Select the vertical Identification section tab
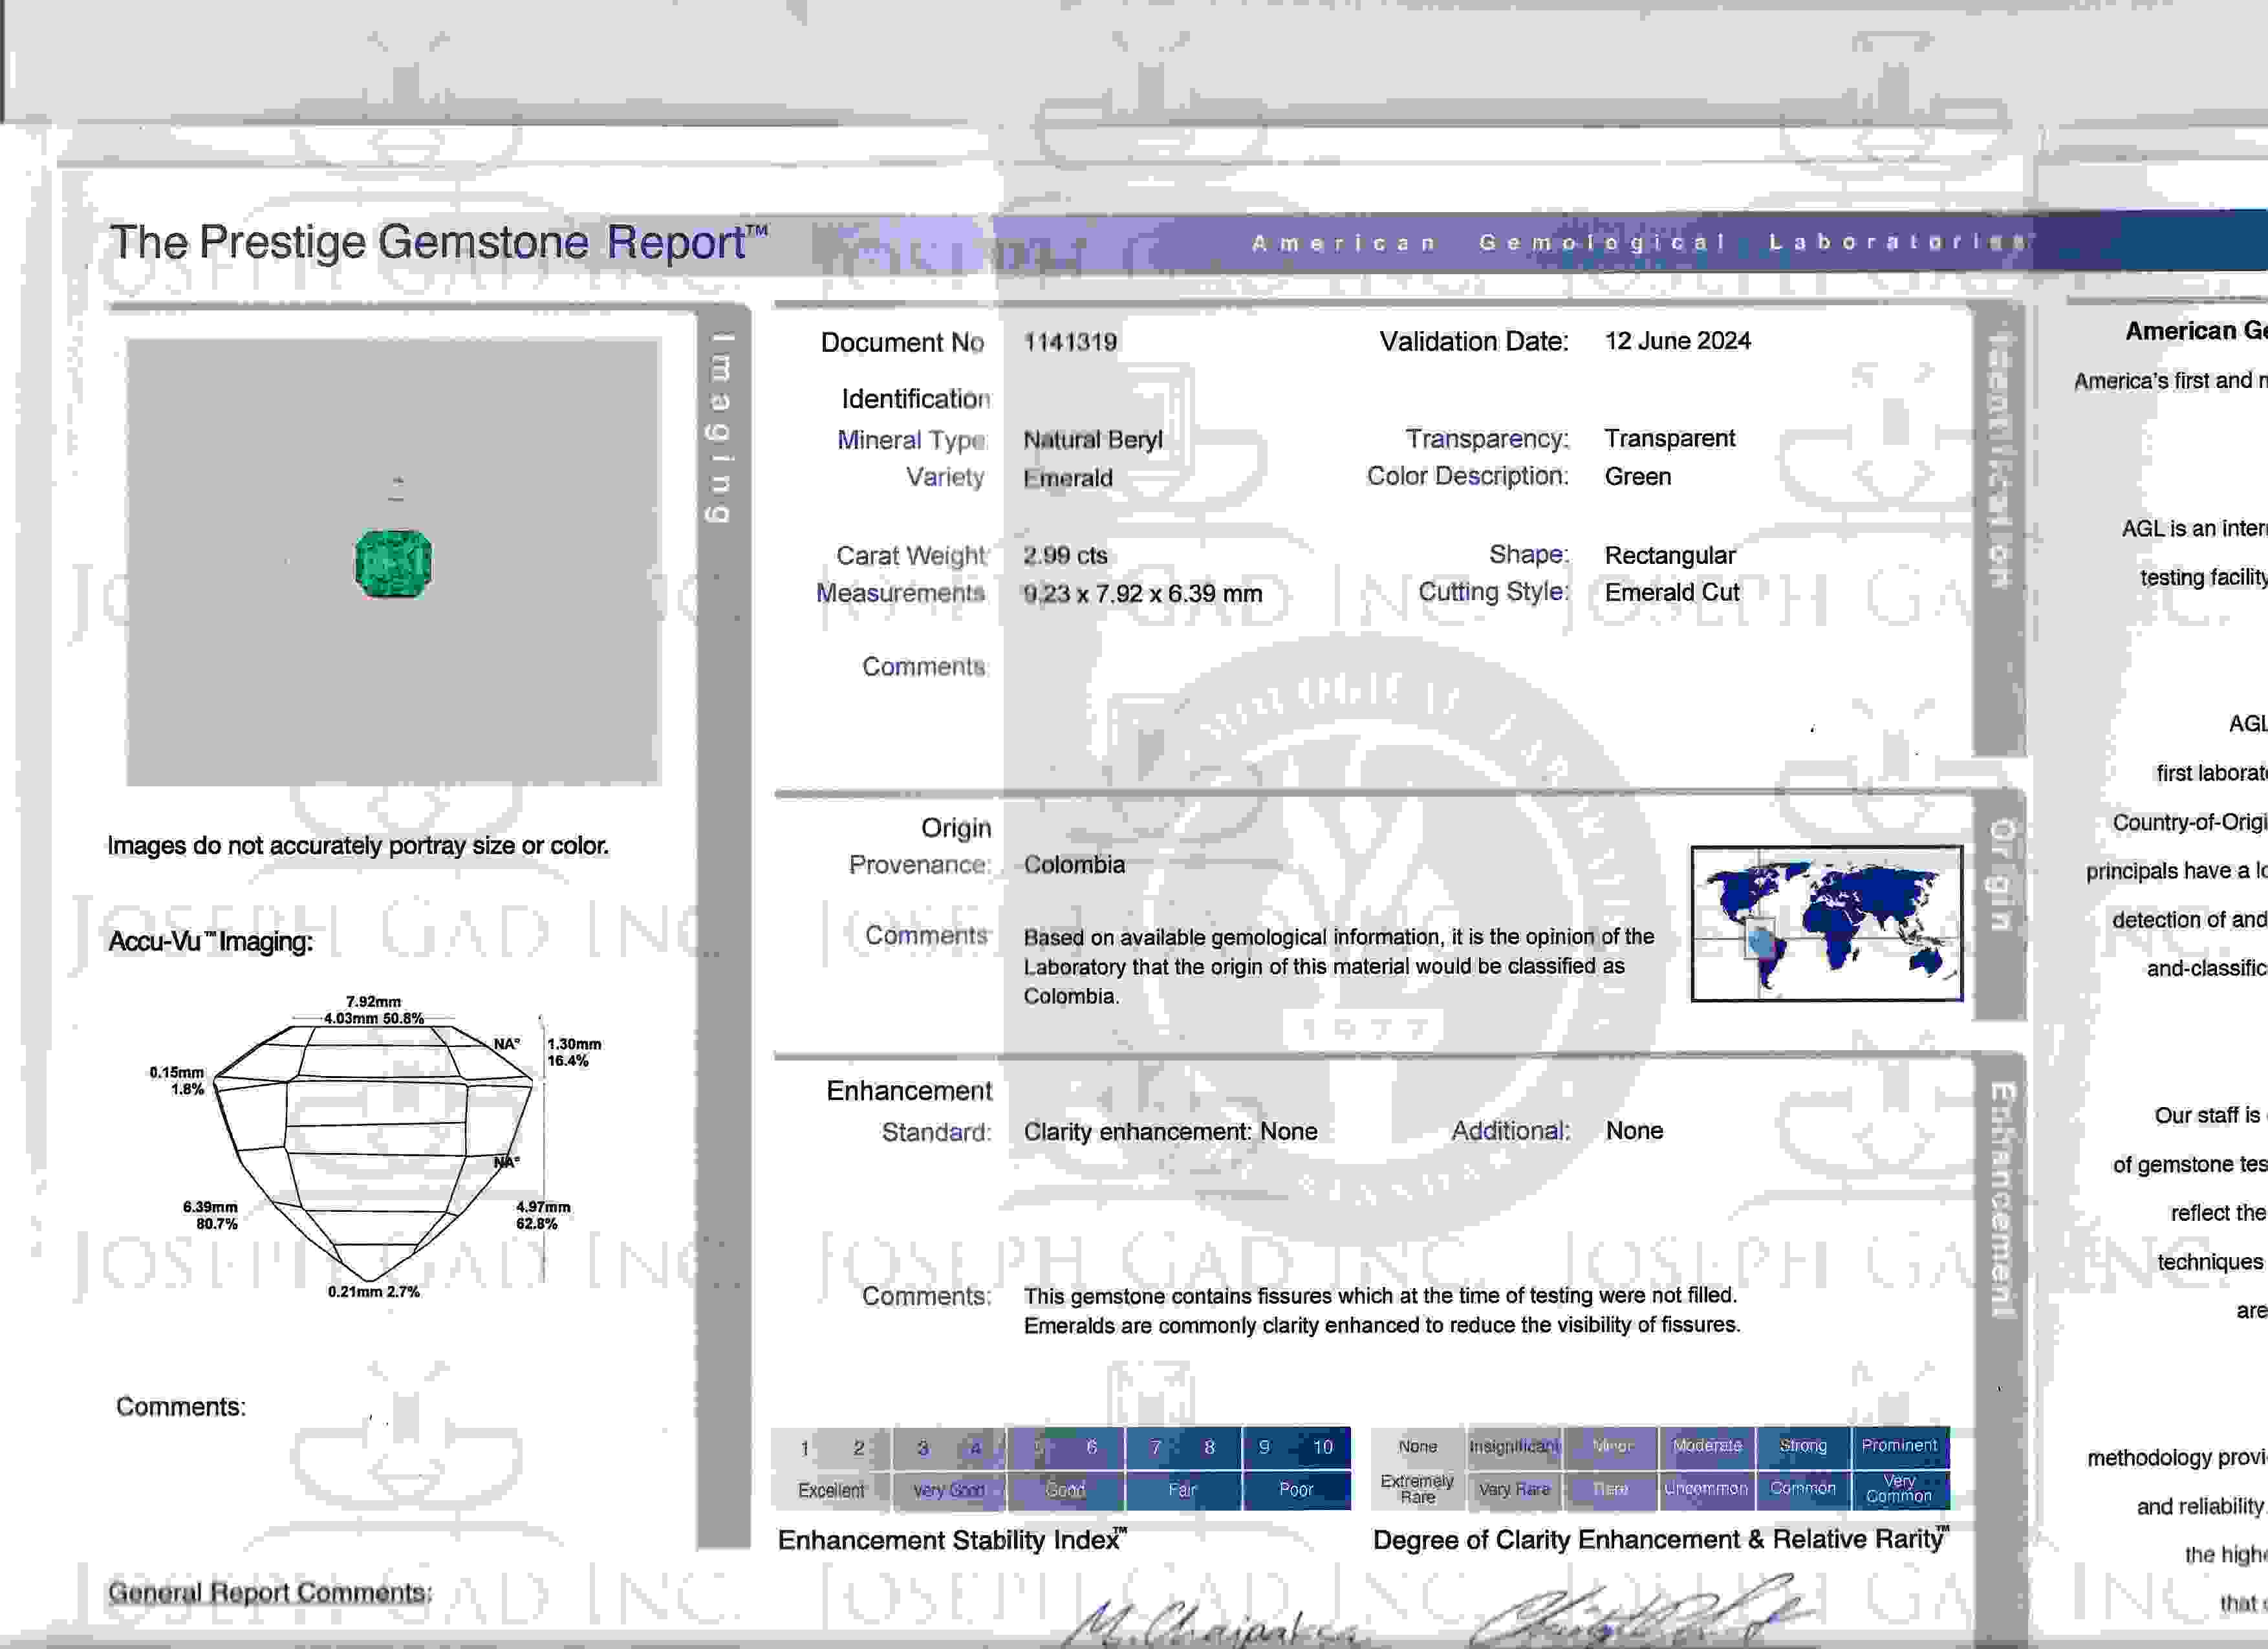The width and height of the screenshot is (2268, 1649). point(1999,460)
